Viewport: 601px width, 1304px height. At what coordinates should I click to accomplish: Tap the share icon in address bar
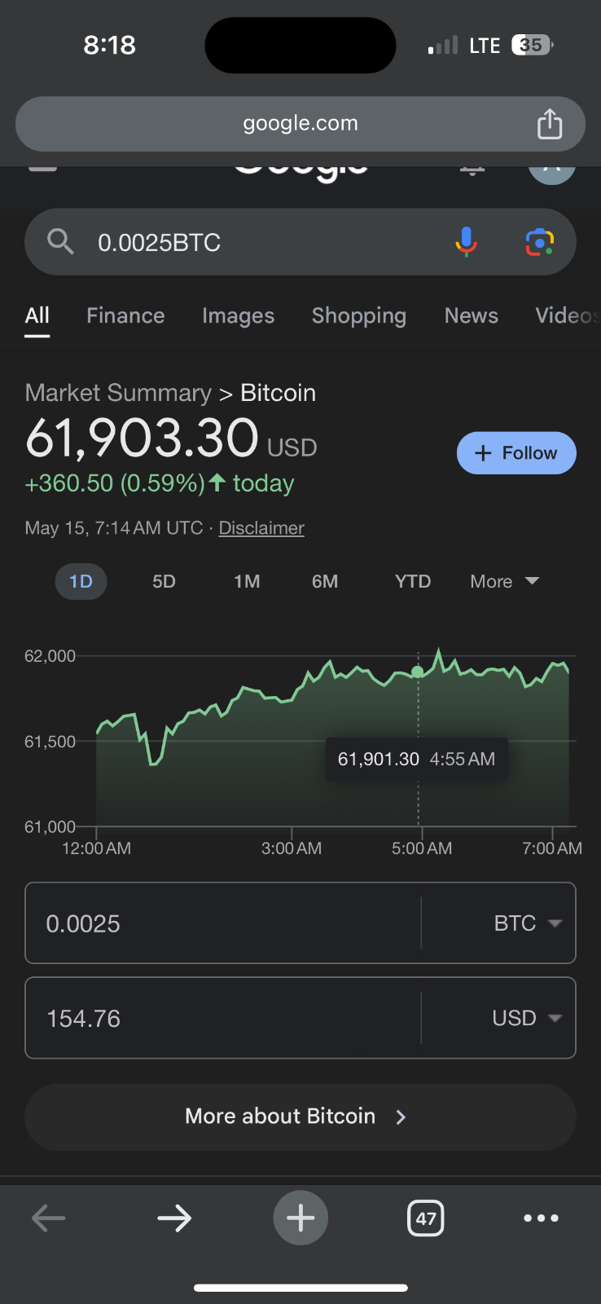550,124
